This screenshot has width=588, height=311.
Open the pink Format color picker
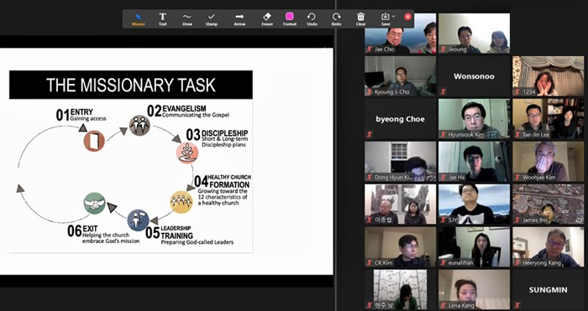290,19
